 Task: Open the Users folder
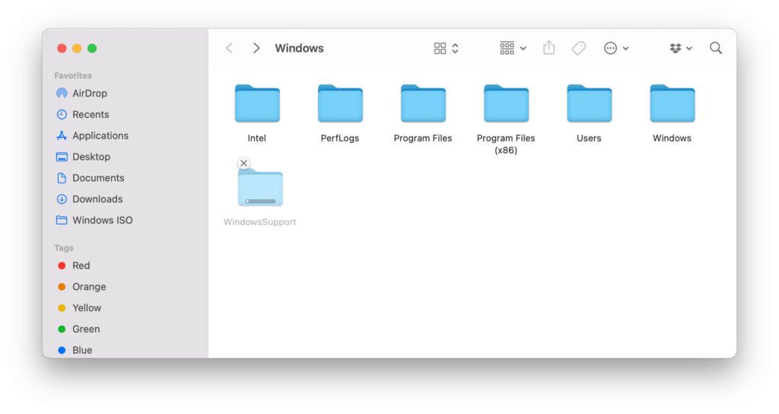(x=589, y=103)
